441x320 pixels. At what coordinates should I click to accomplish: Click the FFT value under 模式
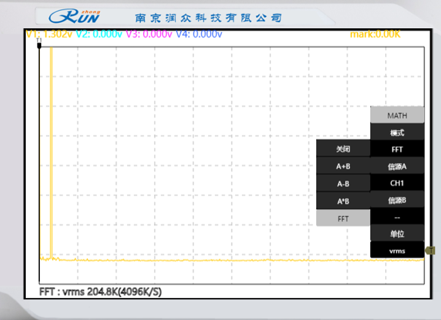coord(397,149)
